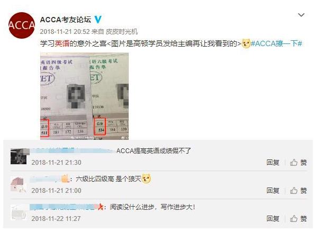Click the 皮皮时光机 source link
Screen dimensions: 315x231
point(122,32)
